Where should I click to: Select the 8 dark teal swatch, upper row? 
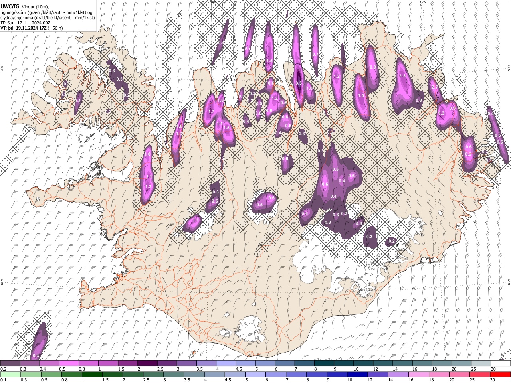click(x=324, y=363)
